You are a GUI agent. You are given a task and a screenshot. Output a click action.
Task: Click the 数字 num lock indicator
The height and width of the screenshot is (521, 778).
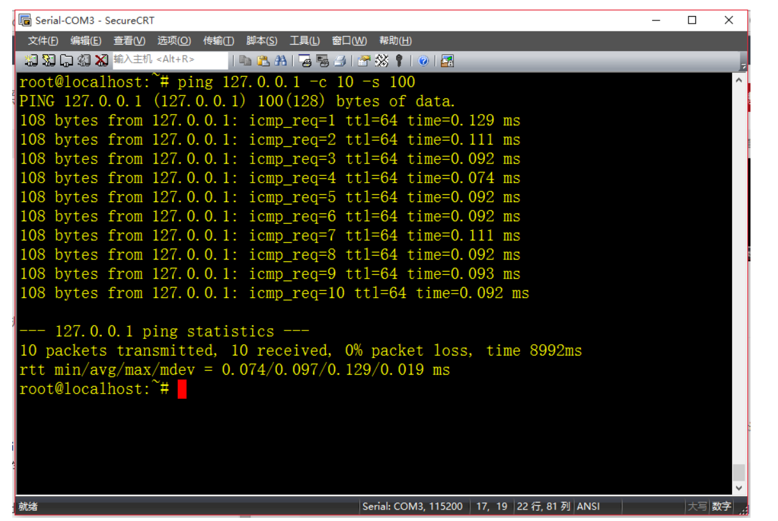721,506
